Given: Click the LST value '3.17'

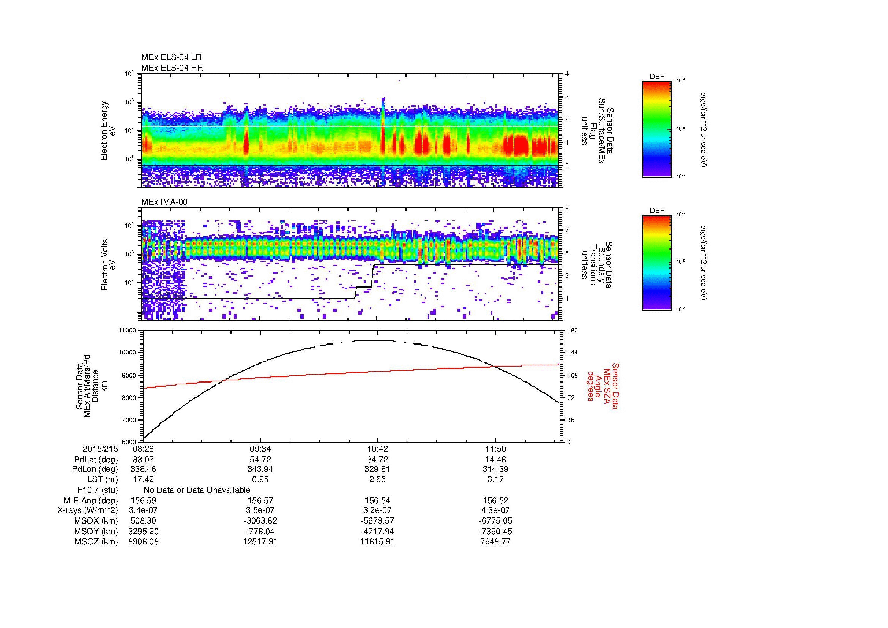Looking at the screenshot, I should tap(495, 480).
